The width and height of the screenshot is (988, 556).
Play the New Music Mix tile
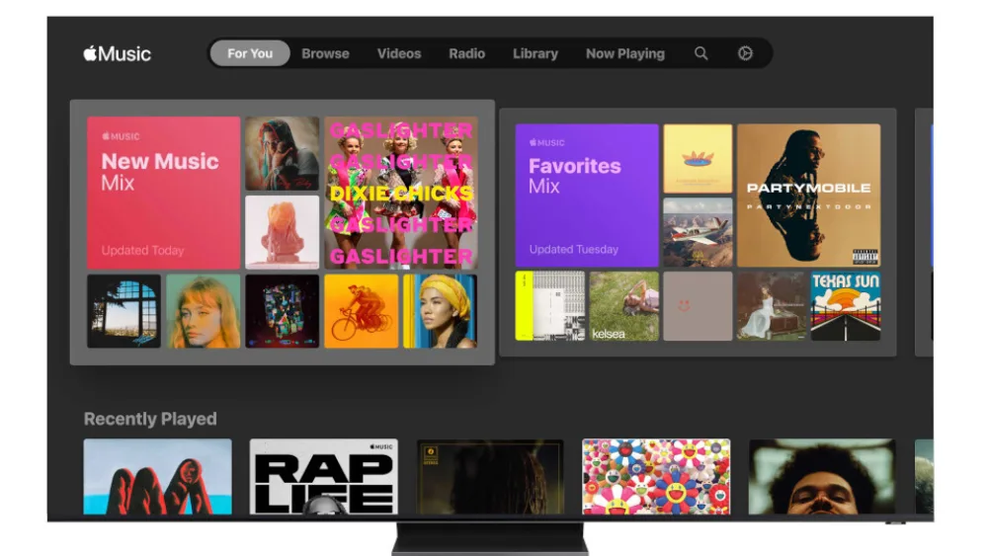coord(164,193)
